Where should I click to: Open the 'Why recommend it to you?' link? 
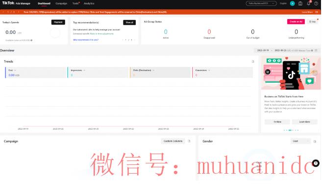click(x=86, y=40)
